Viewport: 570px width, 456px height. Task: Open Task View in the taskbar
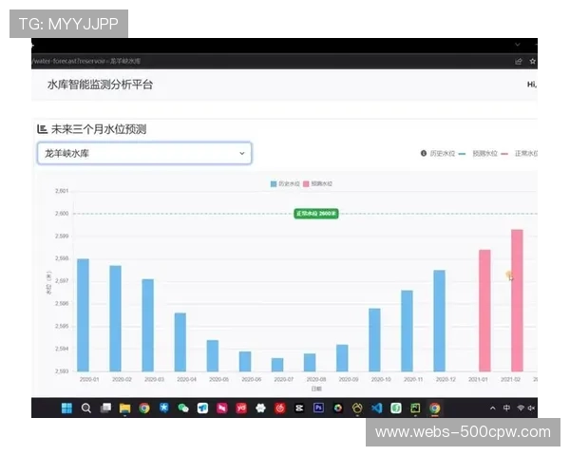point(105,408)
